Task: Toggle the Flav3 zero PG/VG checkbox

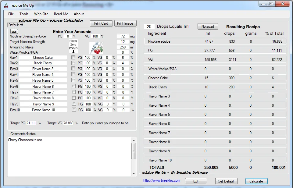Action: click(x=73, y=69)
